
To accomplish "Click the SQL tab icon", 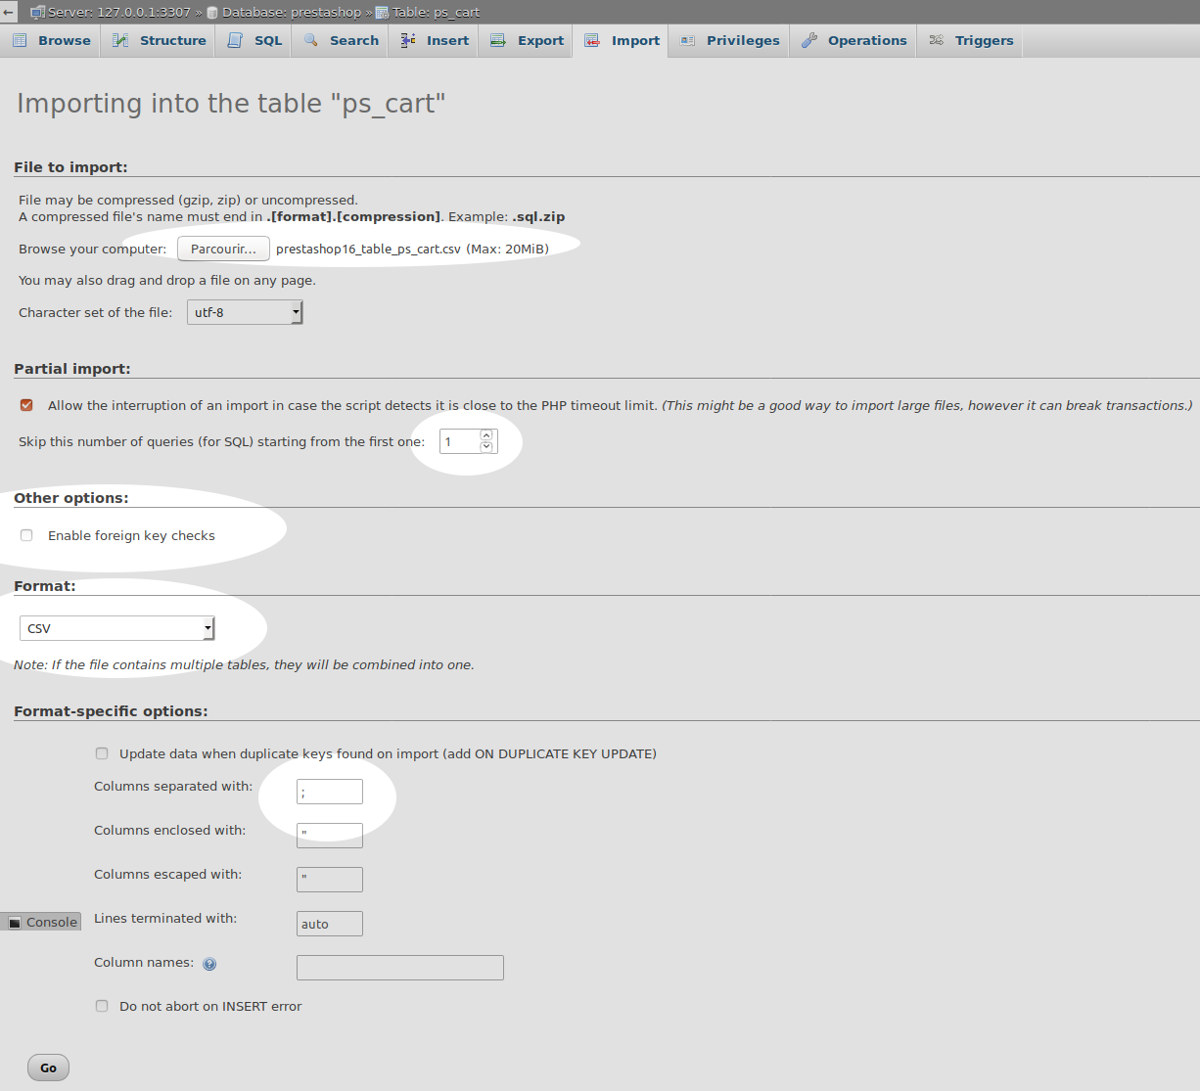I will click(x=235, y=40).
